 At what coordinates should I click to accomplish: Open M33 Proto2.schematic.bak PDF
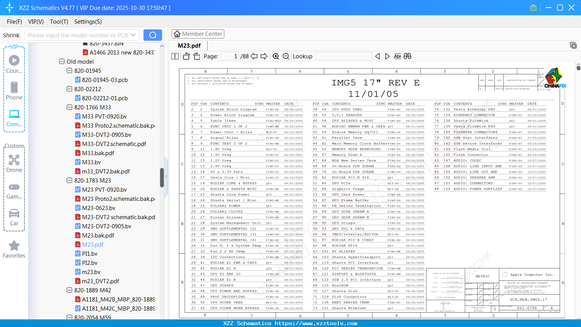115,125
